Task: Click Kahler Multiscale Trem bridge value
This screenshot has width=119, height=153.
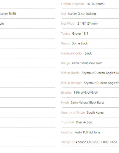Action: 87,63
